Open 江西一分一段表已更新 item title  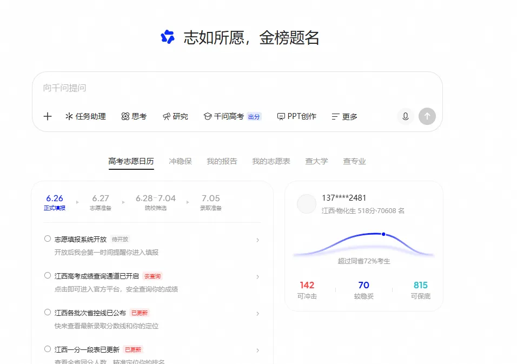point(87,349)
